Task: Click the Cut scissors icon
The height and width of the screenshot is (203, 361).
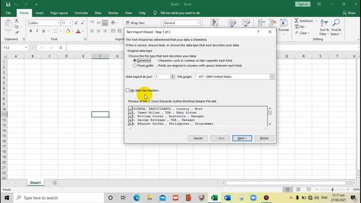Action: (x=16, y=21)
